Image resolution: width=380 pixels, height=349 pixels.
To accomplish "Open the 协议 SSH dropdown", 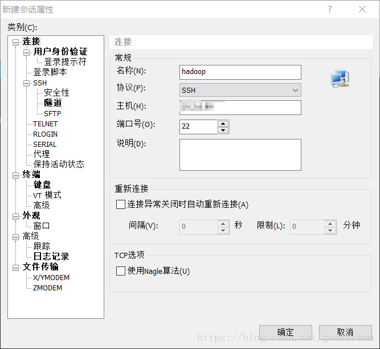I will [240, 90].
